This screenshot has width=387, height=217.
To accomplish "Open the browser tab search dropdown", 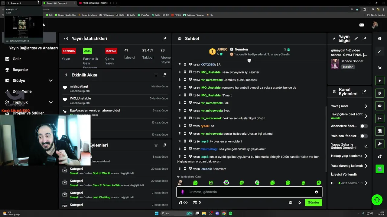I will (x=3, y=3).
